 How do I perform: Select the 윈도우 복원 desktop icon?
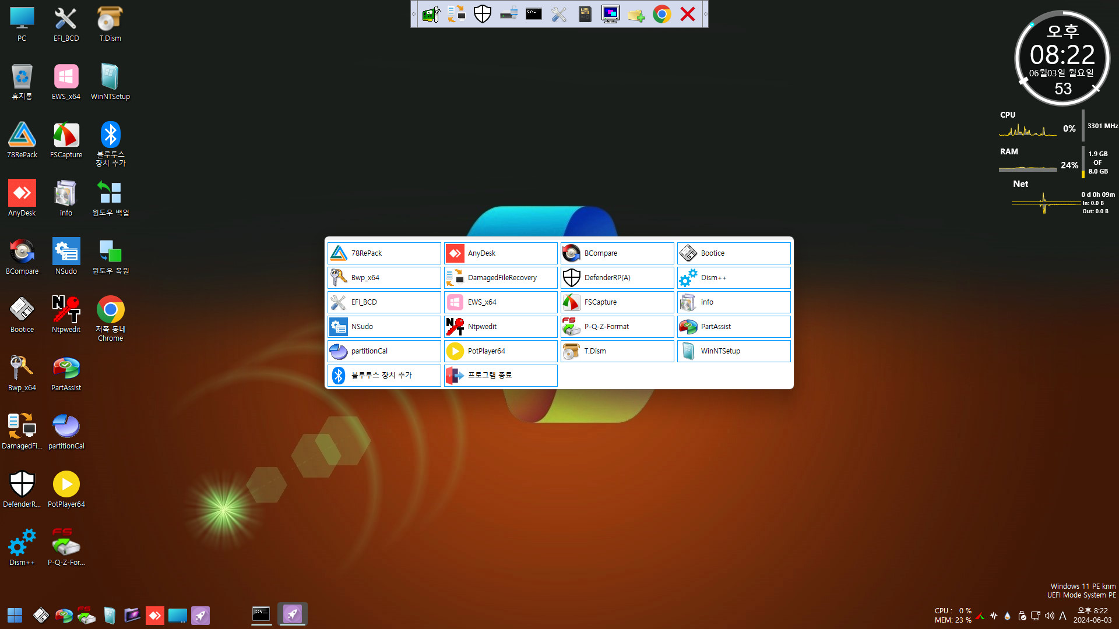coord(110,257)
